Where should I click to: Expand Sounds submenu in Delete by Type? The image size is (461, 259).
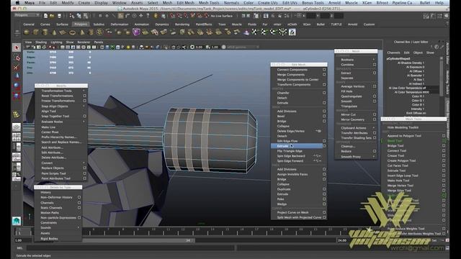pos(79,227)
